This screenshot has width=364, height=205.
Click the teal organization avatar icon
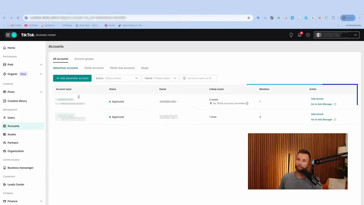tap(14, 35)
